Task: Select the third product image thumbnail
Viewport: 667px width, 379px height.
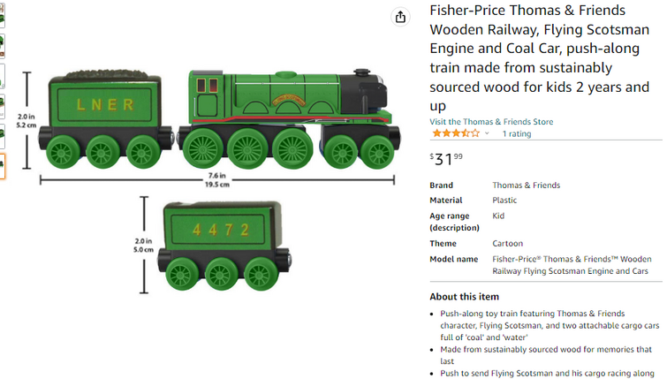Action: coord(2,76)
